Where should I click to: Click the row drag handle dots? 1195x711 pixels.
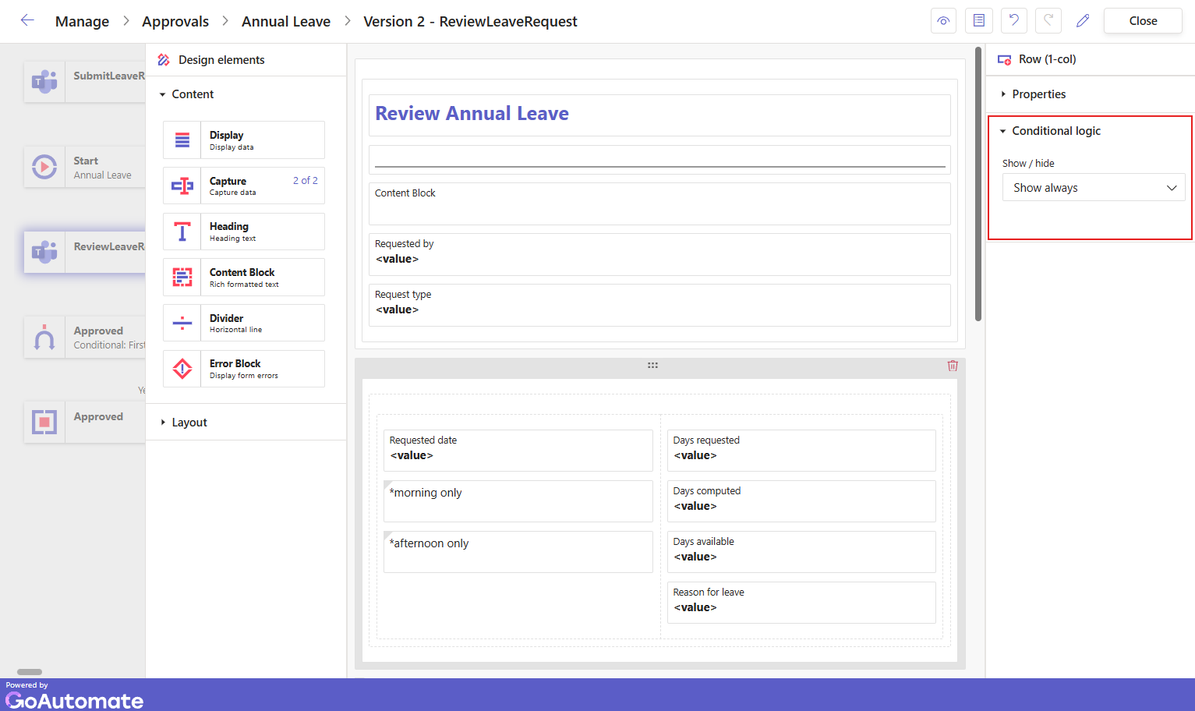tap(652, 365)
